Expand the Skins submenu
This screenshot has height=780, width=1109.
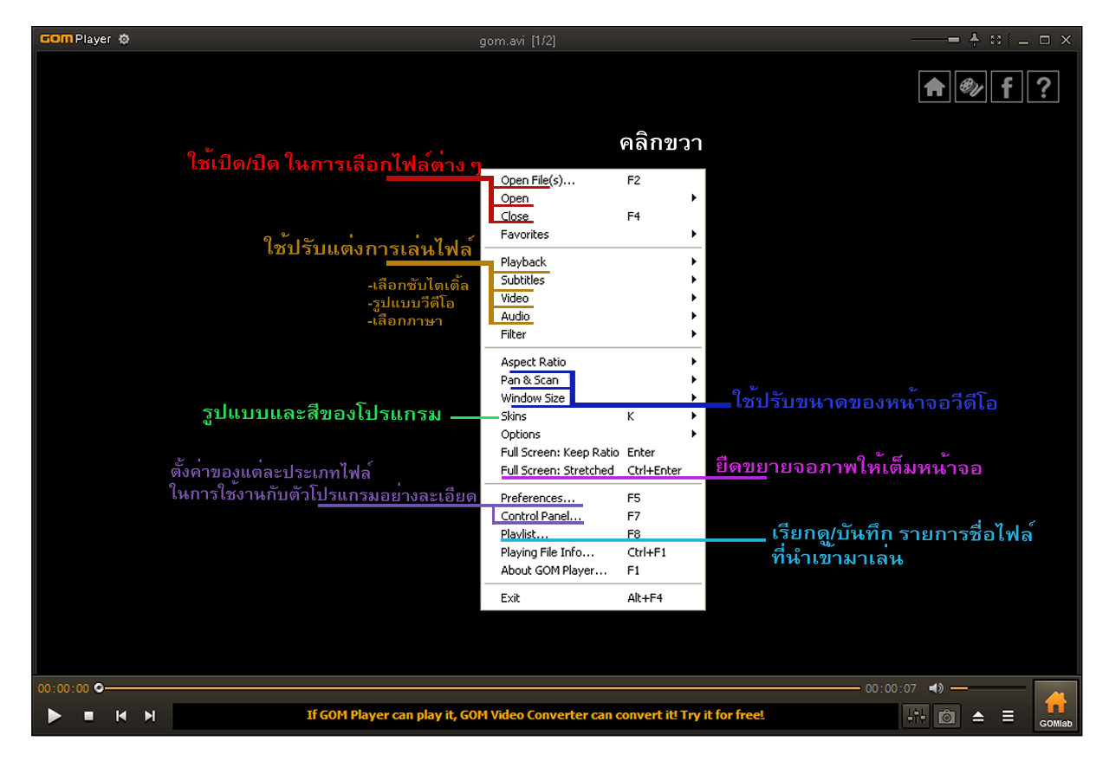click(x=593, y=416)
